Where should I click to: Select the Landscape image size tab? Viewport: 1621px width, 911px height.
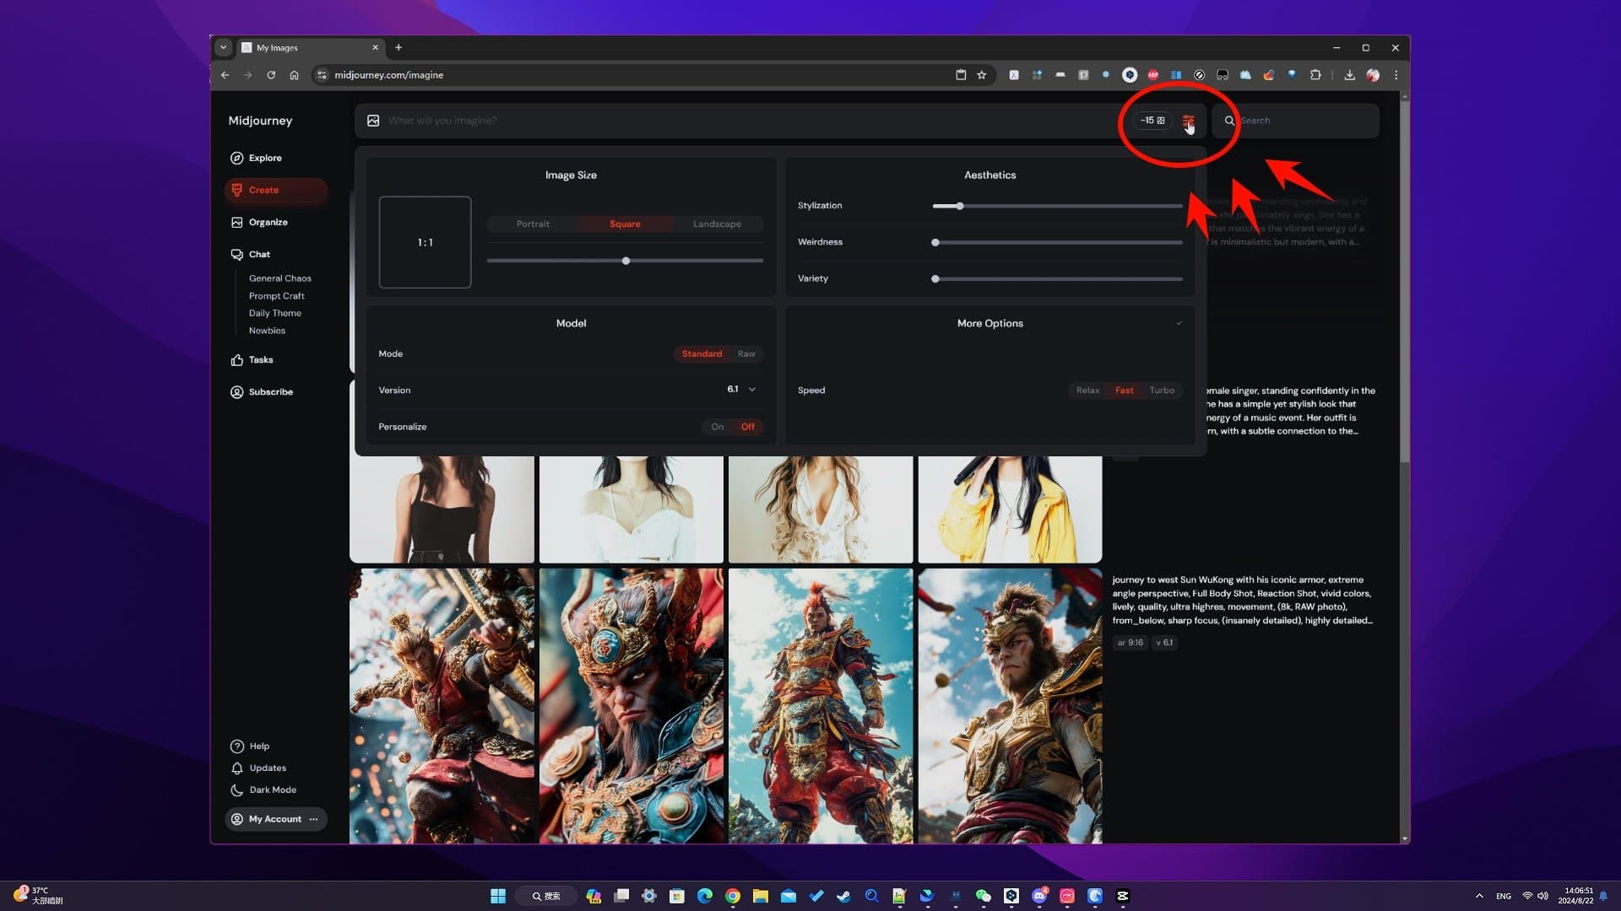pyautogui.click(x=717, y=224)
